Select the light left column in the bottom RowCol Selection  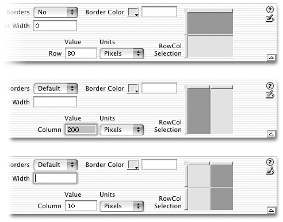click(x=199, y=188)
